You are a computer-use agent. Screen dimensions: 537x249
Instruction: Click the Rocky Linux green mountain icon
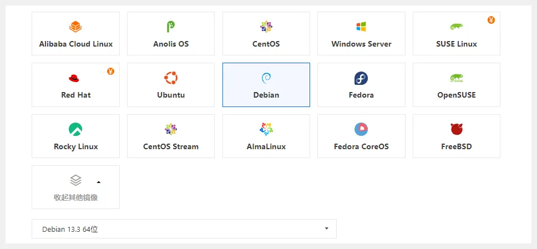(x=75, y=129)
